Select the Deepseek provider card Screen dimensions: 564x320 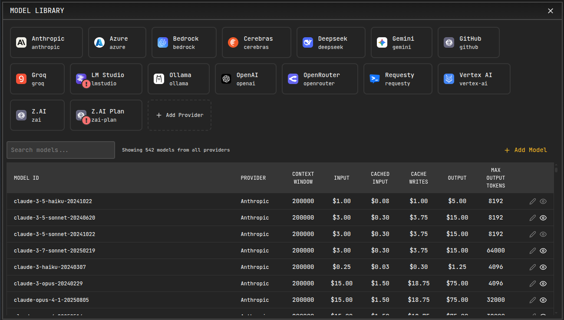tap(330, 42)
